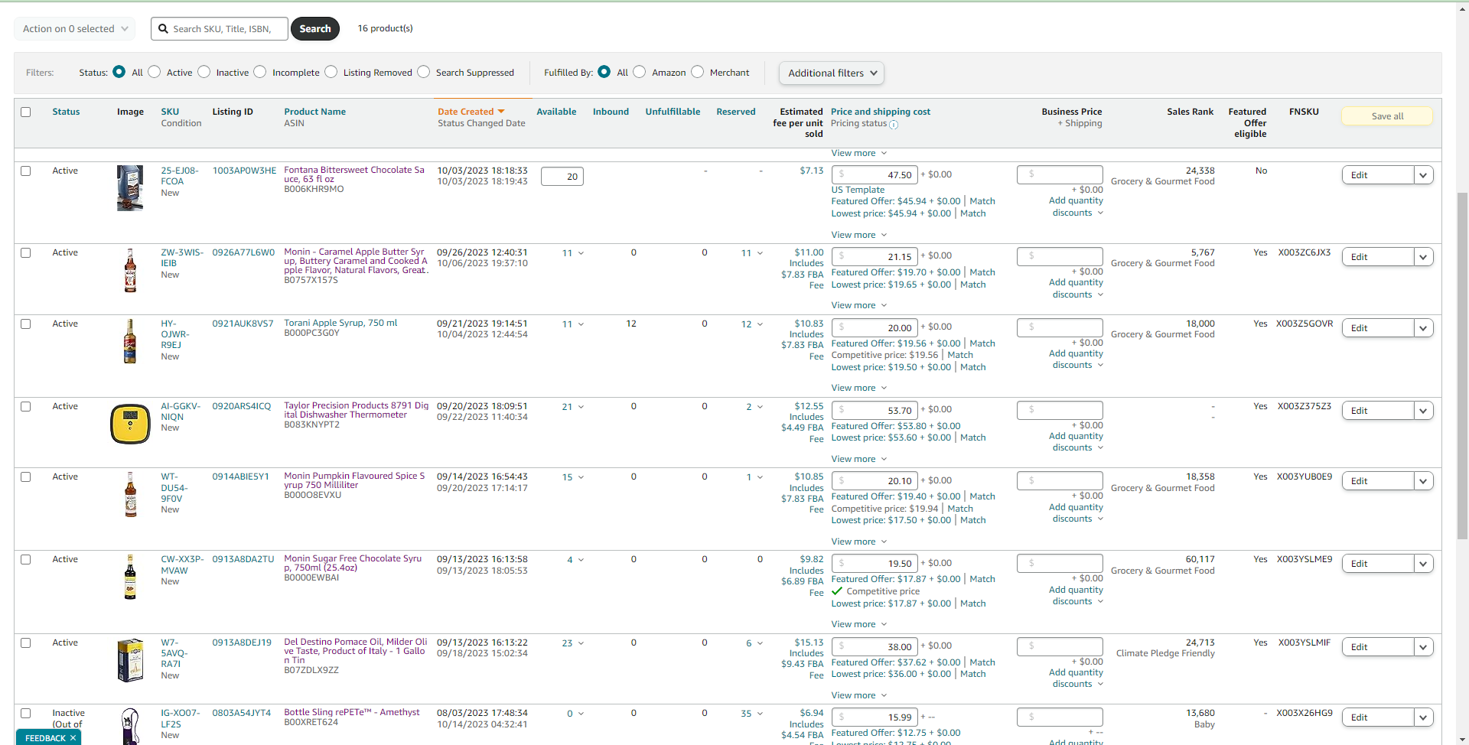Expand Add quantity discounts for Monin Pumpkin Spice row
Image resolution: width=1469 pixels, height=745 pixels.
[1077, 513]
